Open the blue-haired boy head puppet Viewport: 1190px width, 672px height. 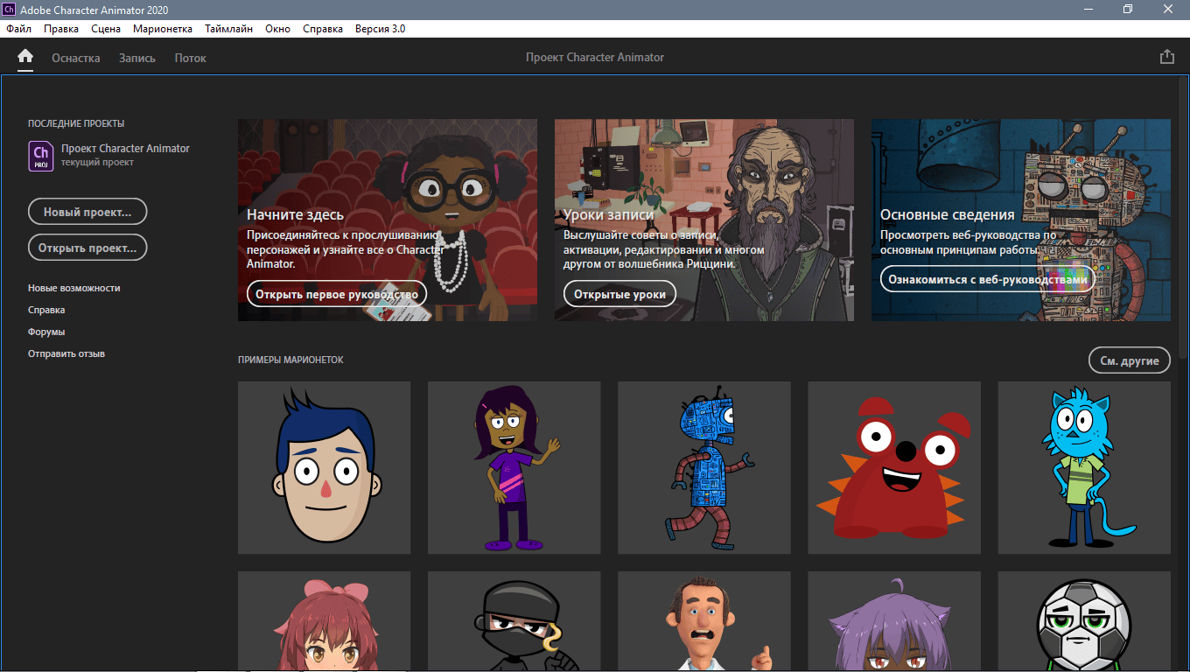324,467
